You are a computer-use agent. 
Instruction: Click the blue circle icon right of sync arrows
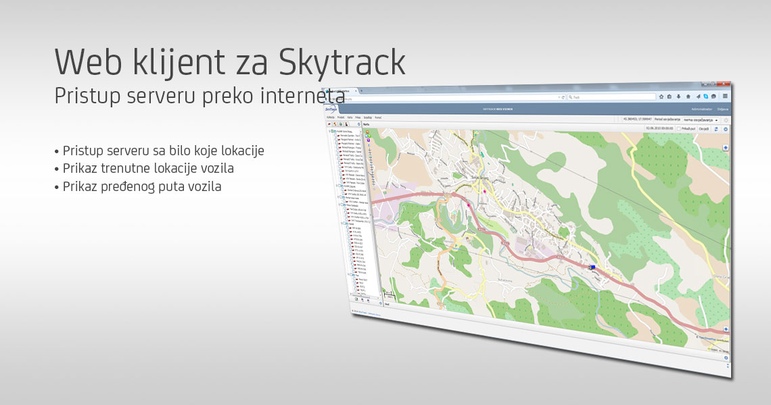pos(726,130)
